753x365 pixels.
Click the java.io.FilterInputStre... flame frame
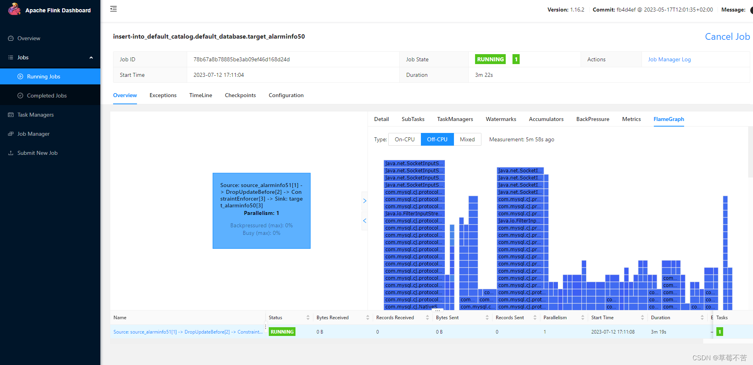(414, 213)
